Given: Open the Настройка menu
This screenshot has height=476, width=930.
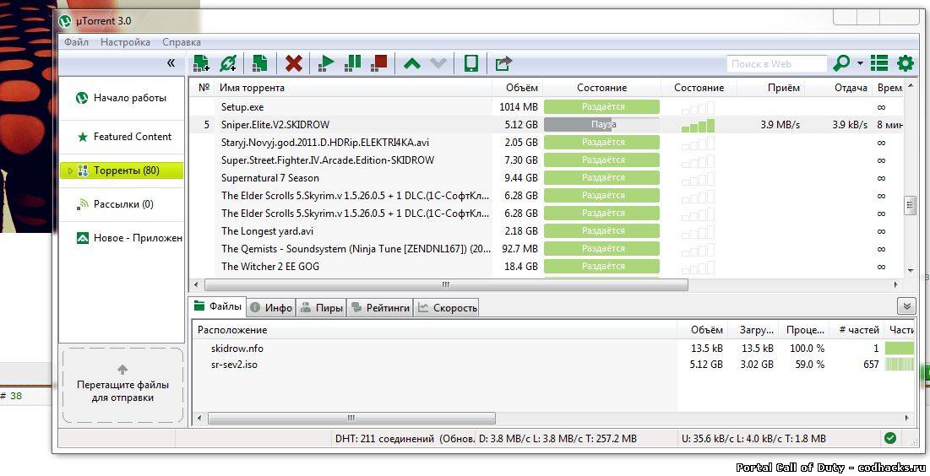Looking at the screenshot, I should click(125, 42).
